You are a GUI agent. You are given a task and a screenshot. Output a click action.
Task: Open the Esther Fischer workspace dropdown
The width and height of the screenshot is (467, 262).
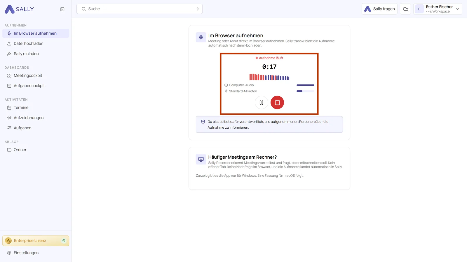(x=438, y=9)
